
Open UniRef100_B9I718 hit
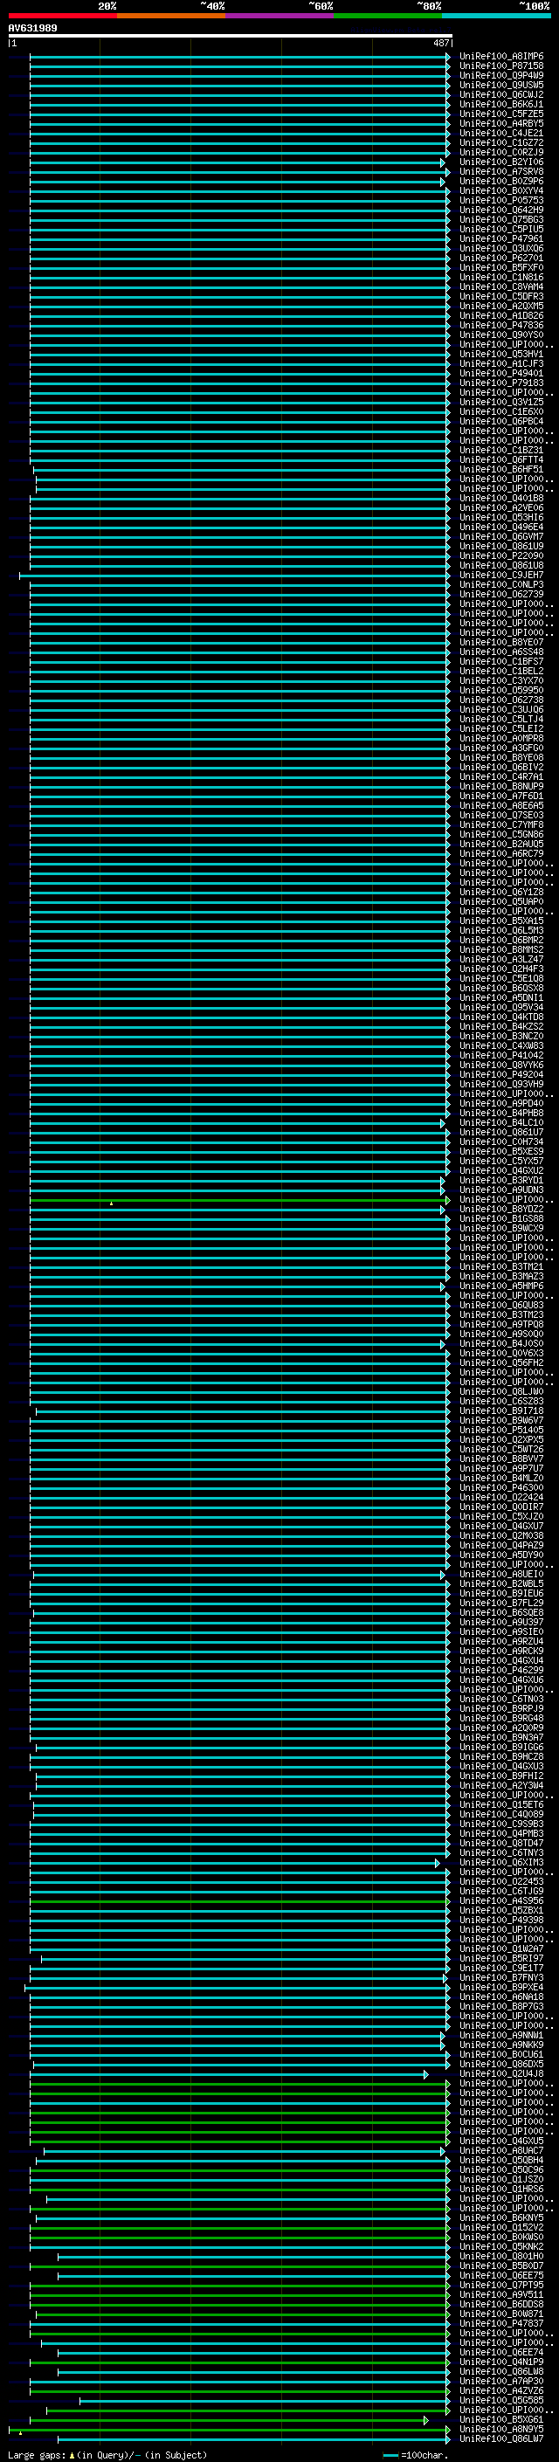point(500,1410)
